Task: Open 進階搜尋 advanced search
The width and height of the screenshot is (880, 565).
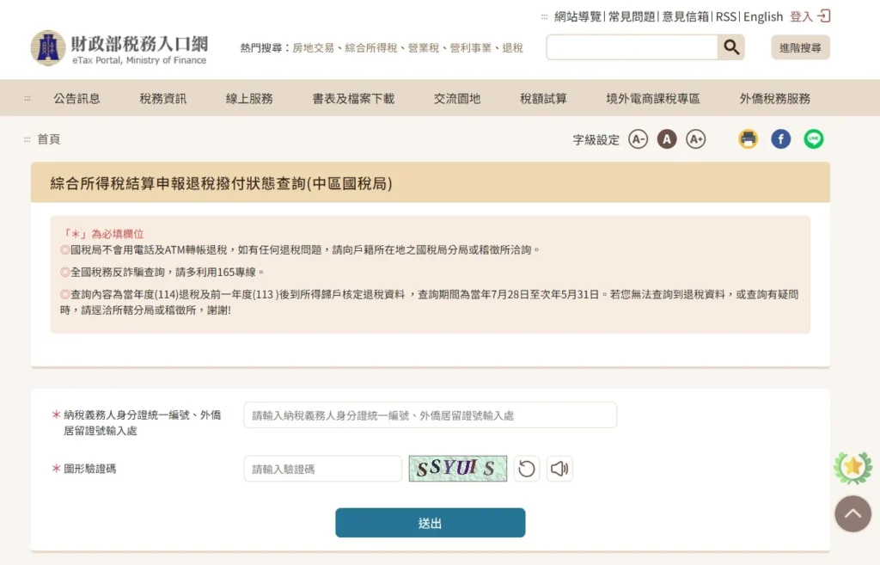Action: tap(800, 47)
